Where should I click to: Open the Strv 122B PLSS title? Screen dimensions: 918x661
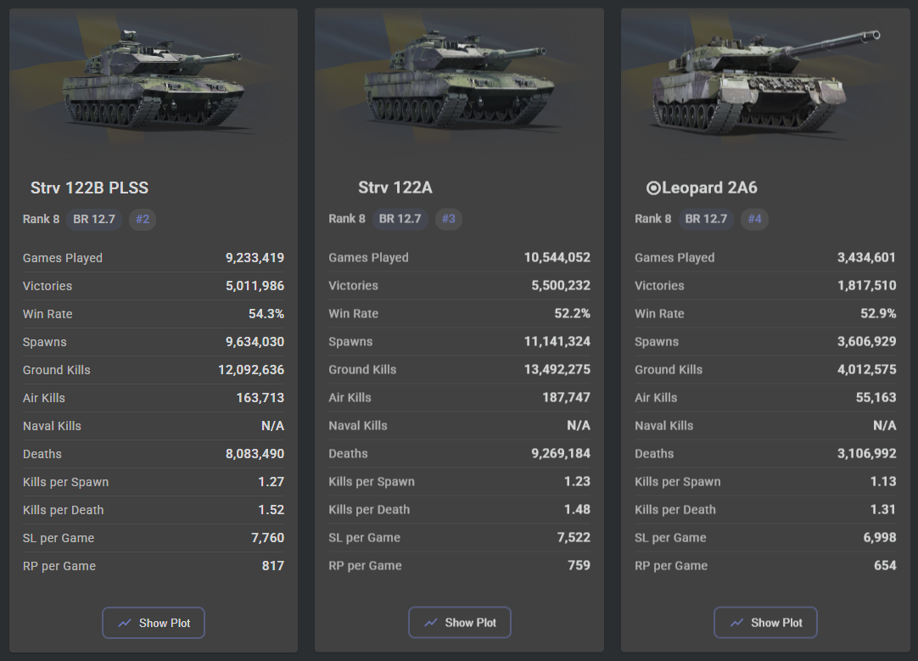[89, 188]
